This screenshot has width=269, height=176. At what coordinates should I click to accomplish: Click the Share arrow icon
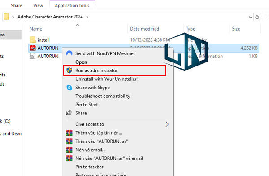69,113
